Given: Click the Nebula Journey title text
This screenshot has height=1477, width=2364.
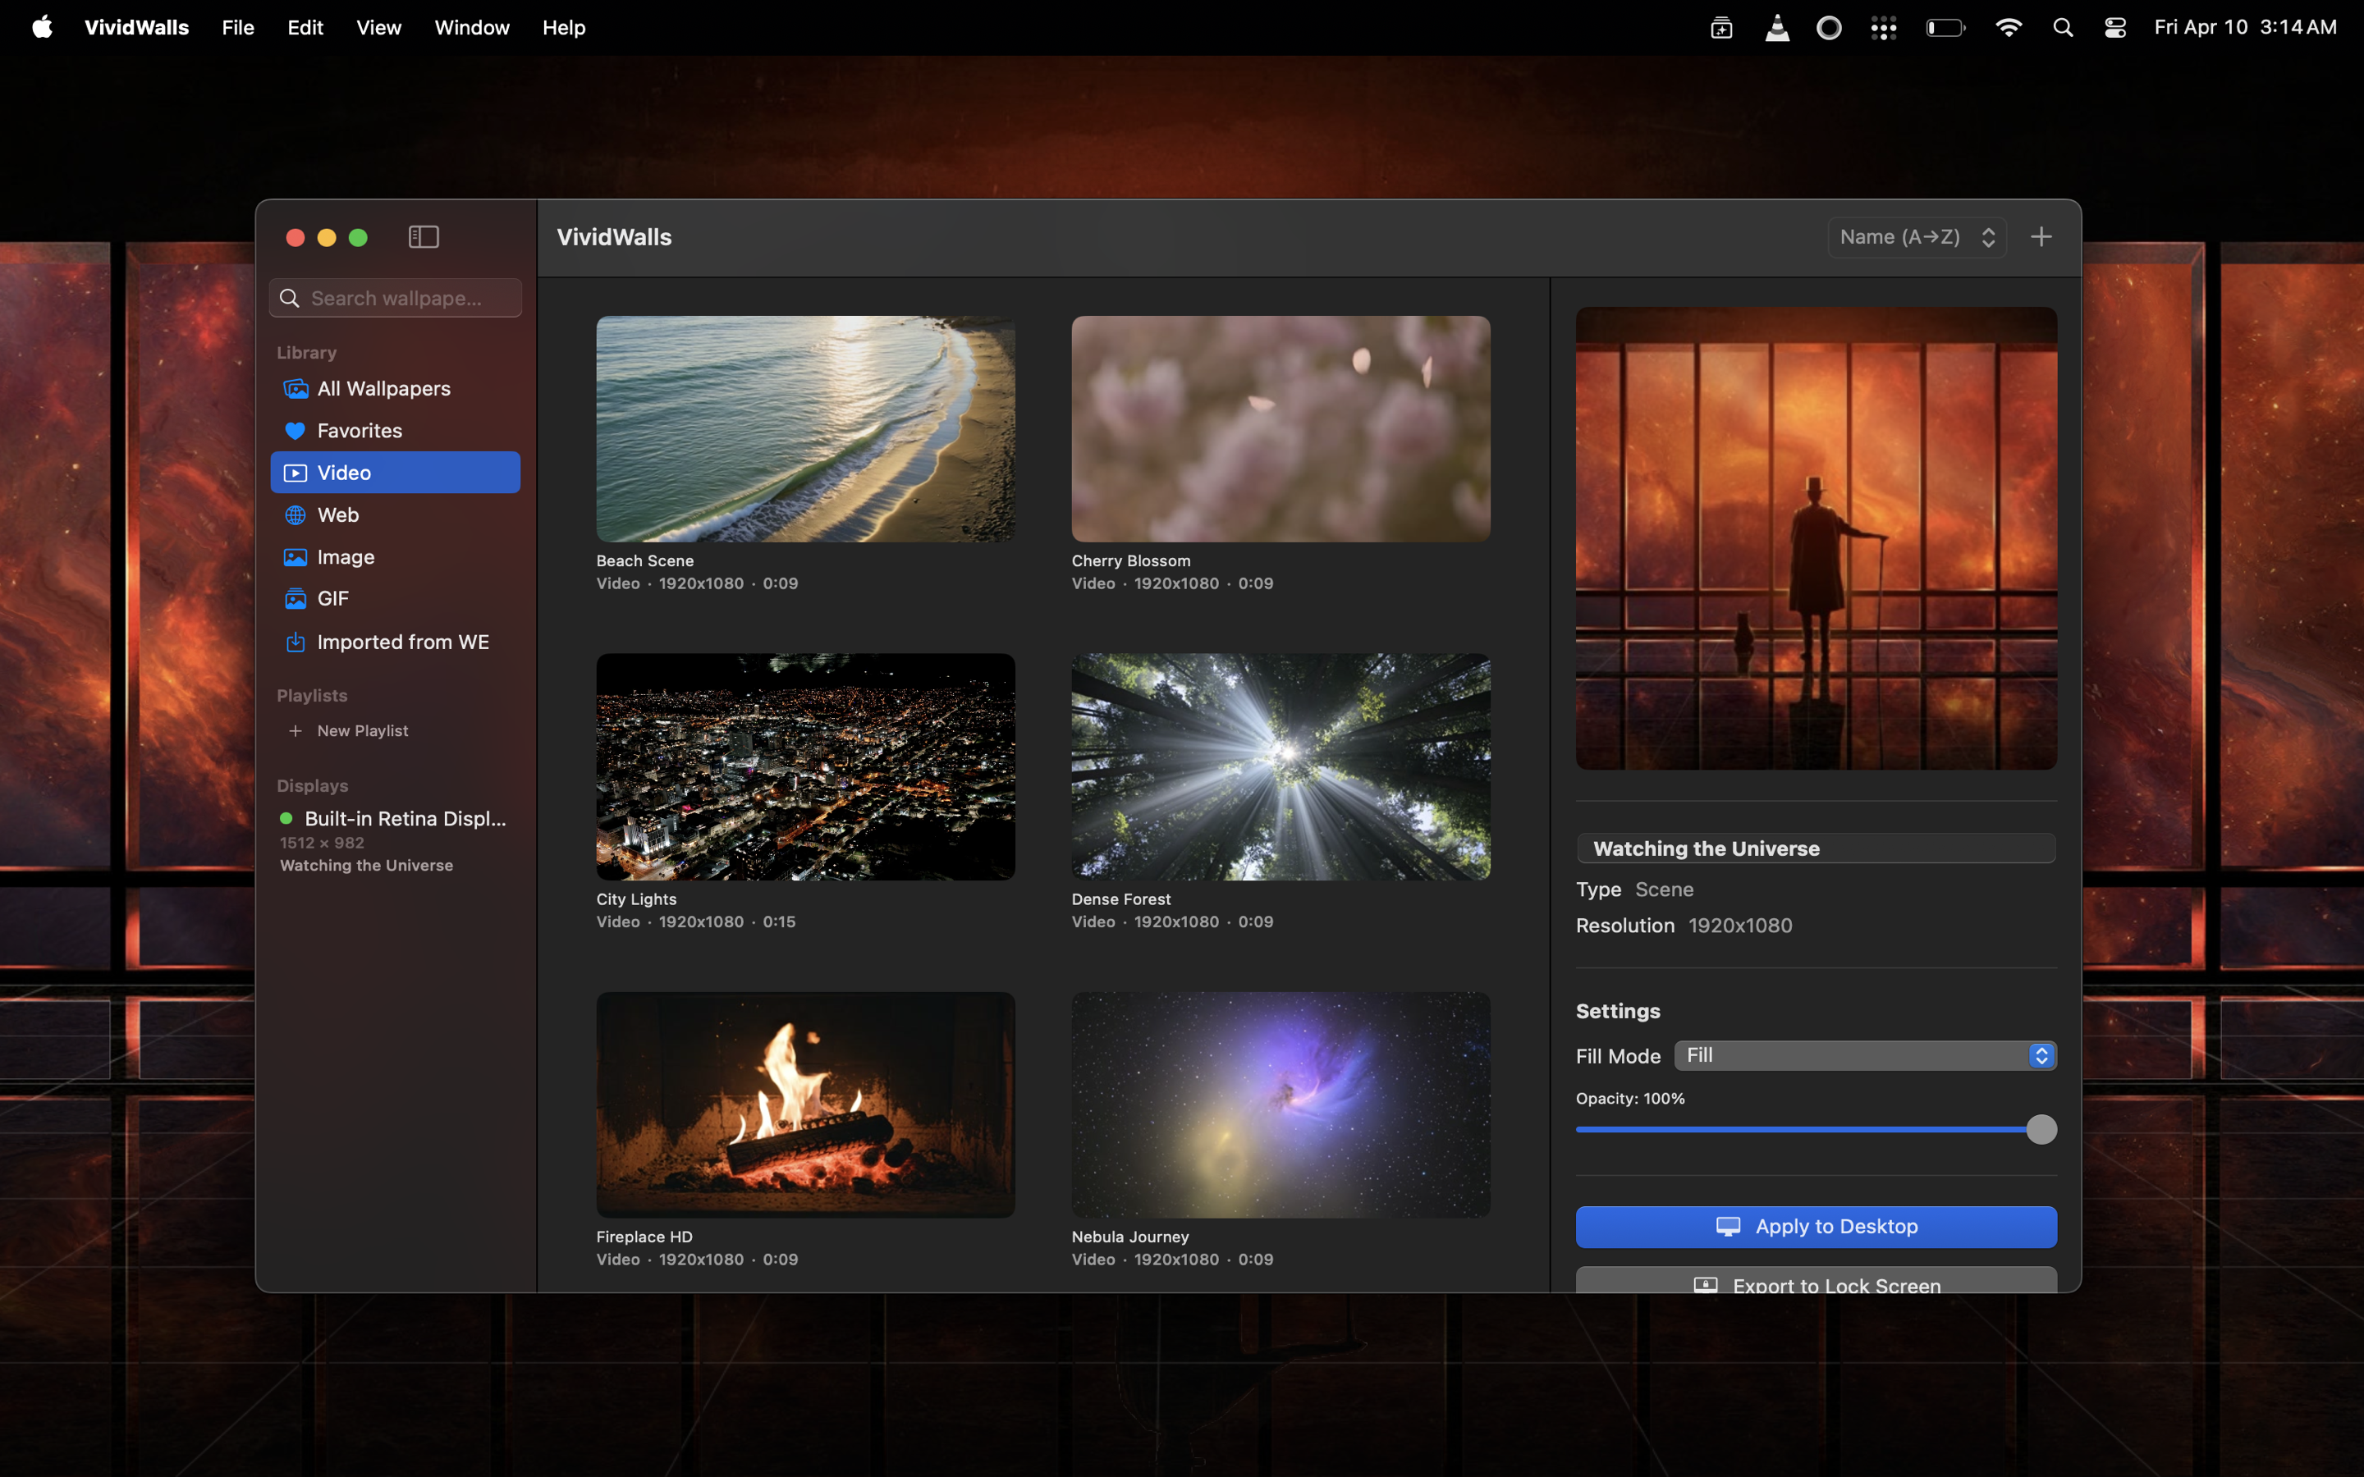Looking at the screenshot, I should pyautogui.click(x=1130, y=1237).
